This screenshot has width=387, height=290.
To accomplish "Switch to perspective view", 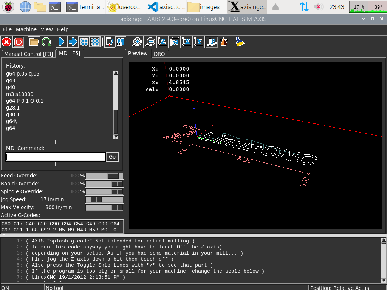I will click(212, 42).
